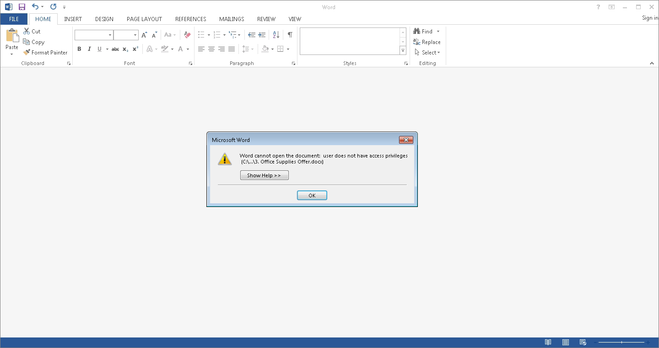The width and height of the screenshot is (659, 348).
Task: Click the Align Right icon
Action: [221, 49]
